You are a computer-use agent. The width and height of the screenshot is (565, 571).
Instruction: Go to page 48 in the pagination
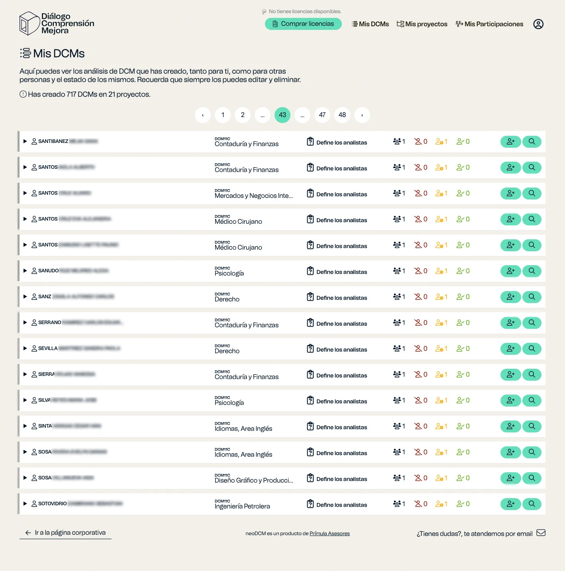click(342, 115)
